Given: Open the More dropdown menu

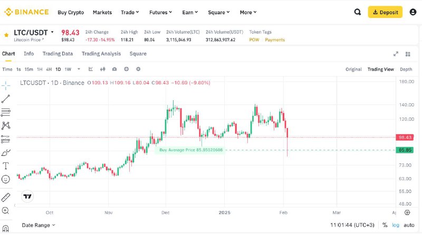Looking at the screenshot, I should pyautogui.click(x=248, y=12).
